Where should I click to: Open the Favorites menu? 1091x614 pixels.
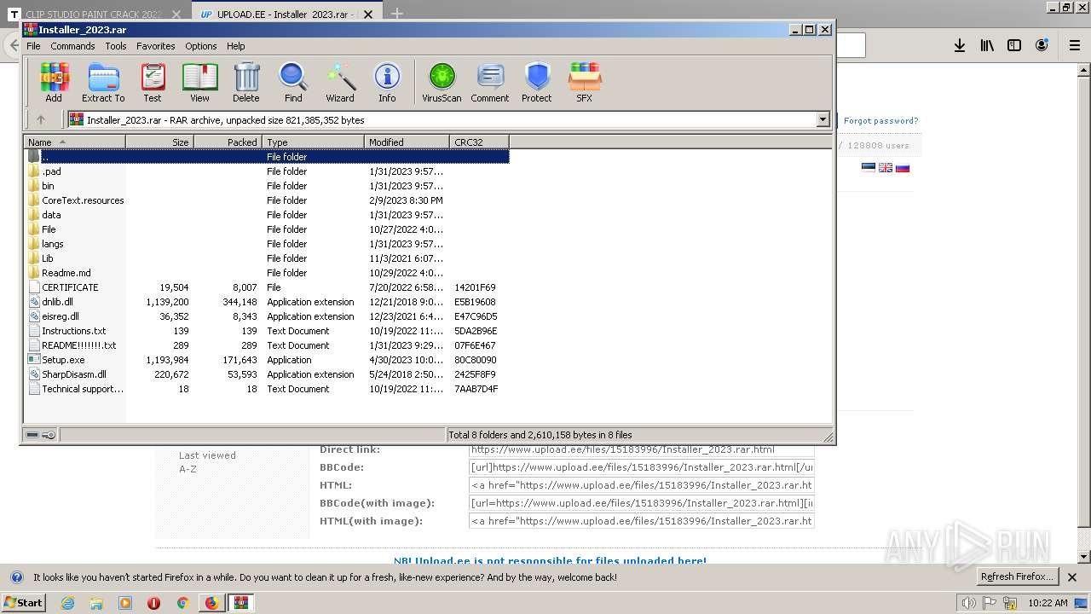[156, 46]
